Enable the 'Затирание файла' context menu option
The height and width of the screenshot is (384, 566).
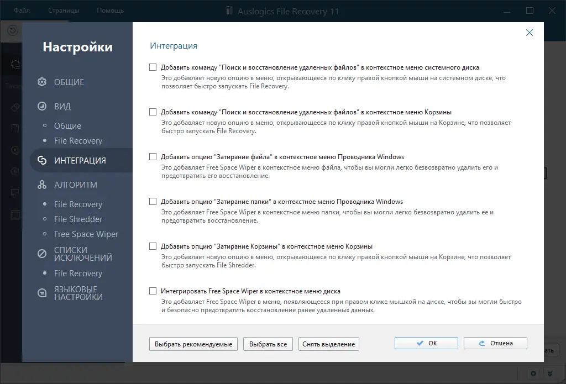[153, 156]
